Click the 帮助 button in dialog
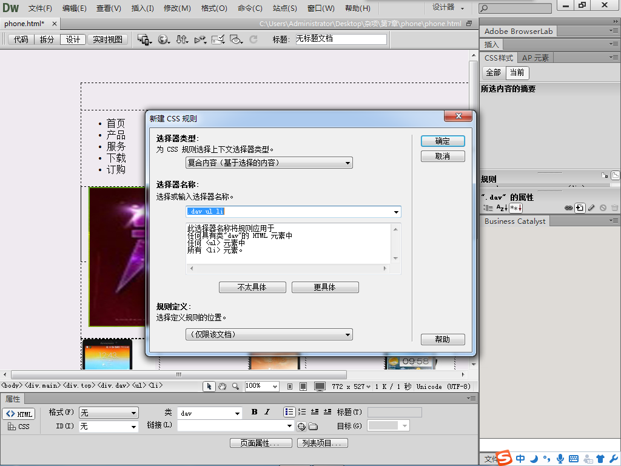The width and height of the screenshot is (621, 466). [443, 339]
